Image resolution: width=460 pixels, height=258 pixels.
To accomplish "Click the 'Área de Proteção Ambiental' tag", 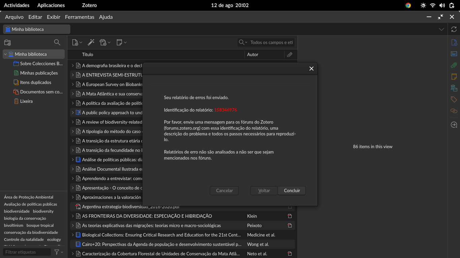I will [29, 197].
